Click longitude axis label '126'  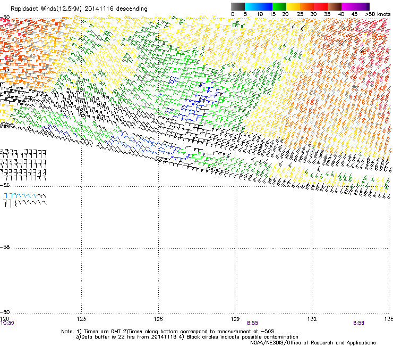pos(158,319)
